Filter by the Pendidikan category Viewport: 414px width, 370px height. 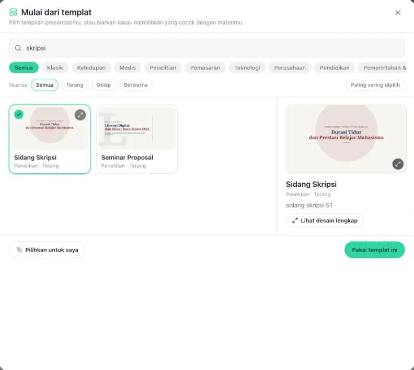click(335, 68)
